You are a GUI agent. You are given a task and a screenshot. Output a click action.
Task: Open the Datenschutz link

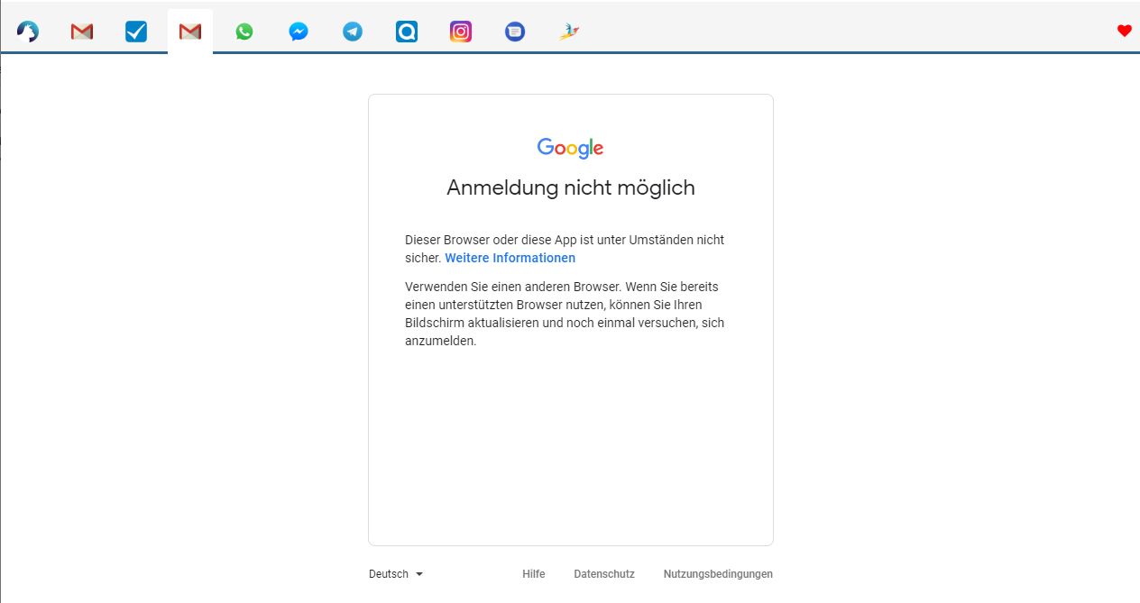(604, 574)
